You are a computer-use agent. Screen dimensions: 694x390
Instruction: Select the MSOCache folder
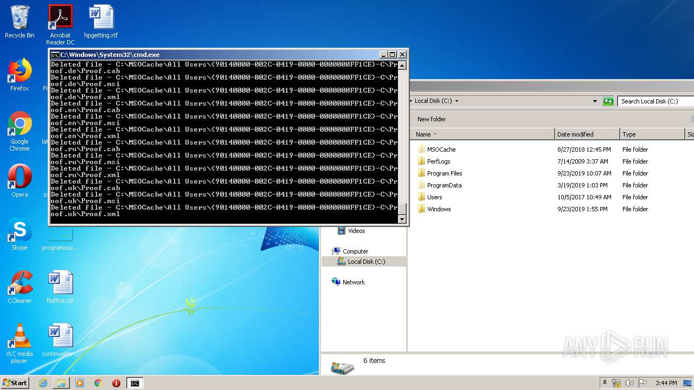coord(441,149)
